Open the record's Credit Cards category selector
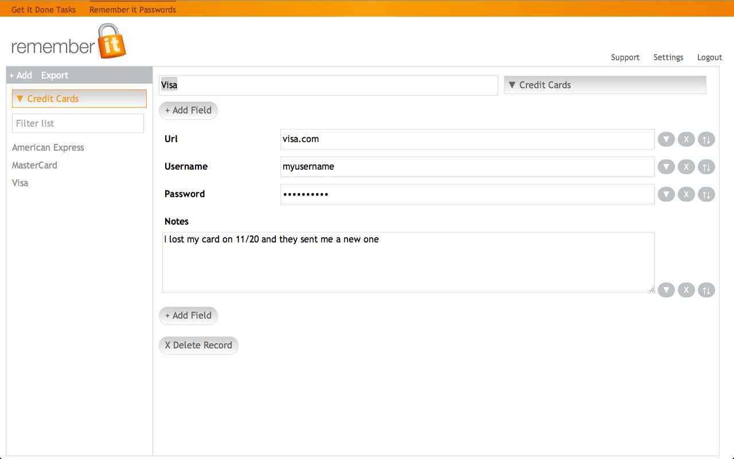Image resolution: width=734 pixels, height=459 pixels. (x=605, y=85)
